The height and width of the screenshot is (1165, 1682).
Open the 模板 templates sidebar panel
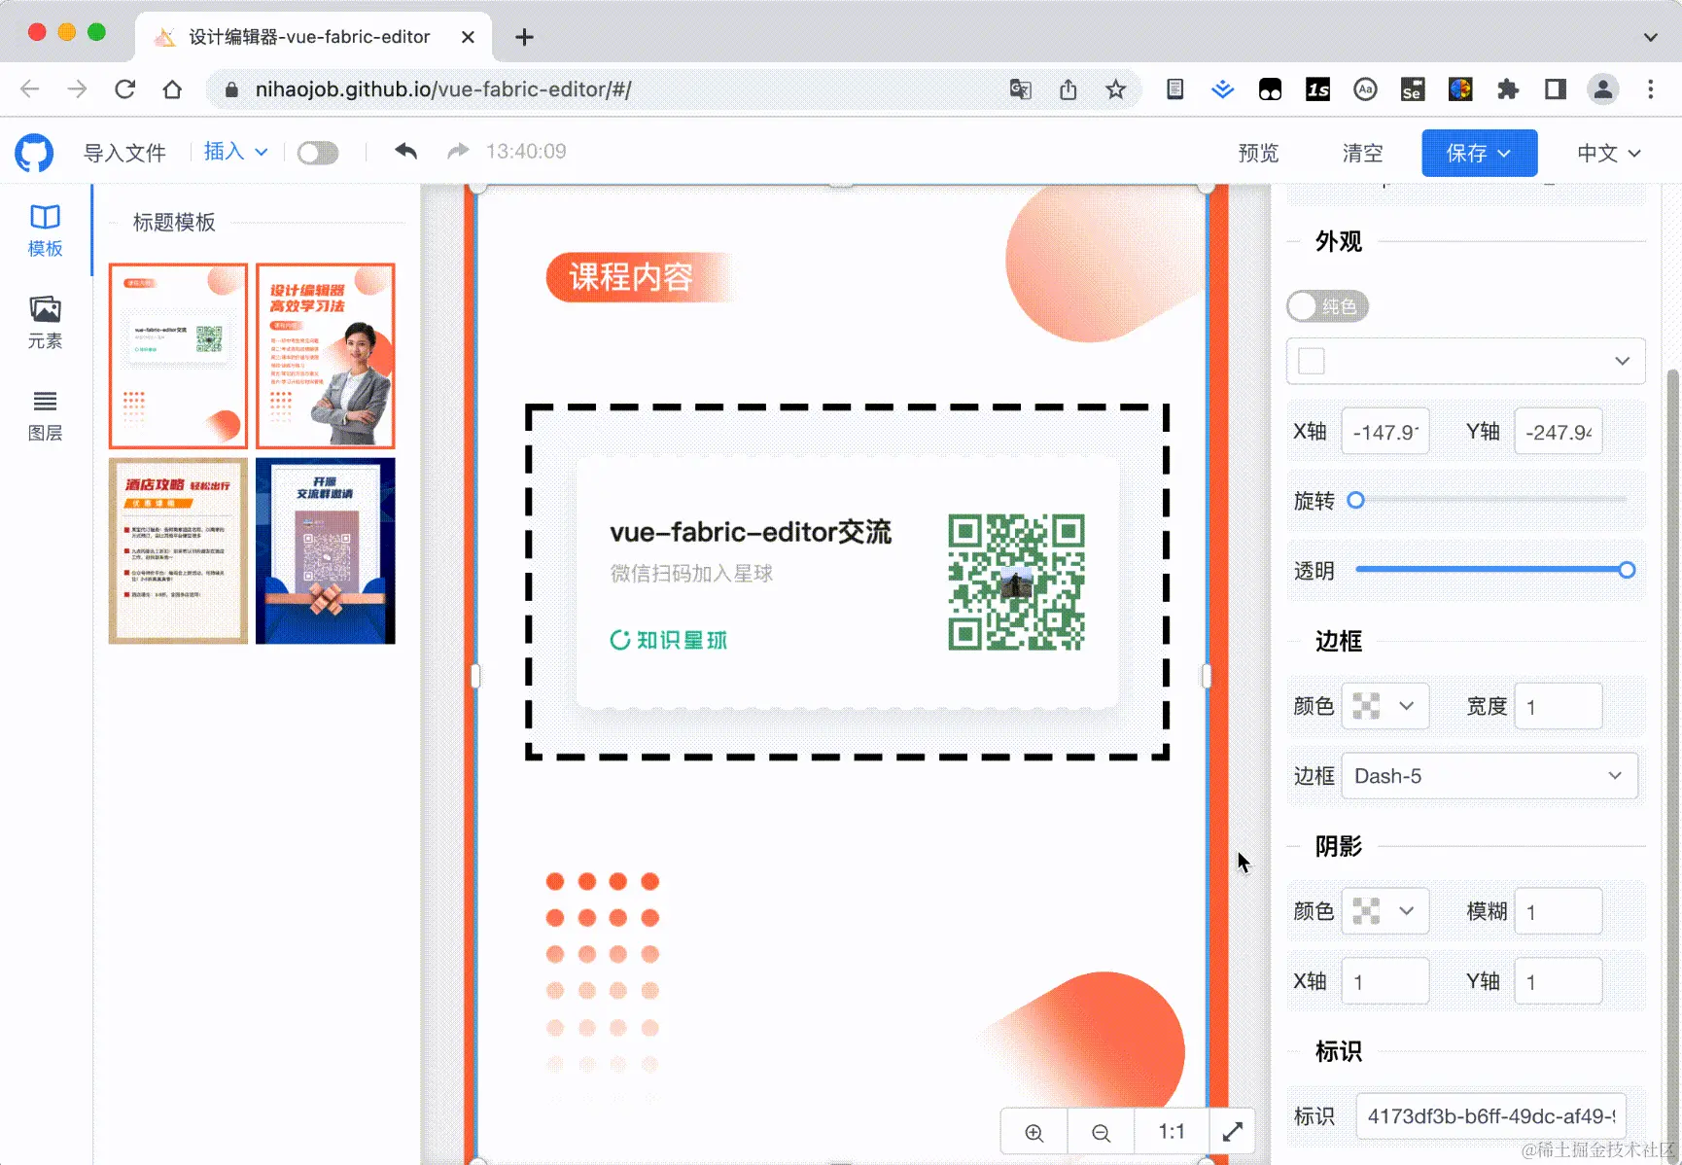coord(45,230)
